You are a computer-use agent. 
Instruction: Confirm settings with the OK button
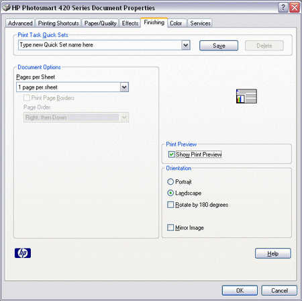click(x=240, y=290)
